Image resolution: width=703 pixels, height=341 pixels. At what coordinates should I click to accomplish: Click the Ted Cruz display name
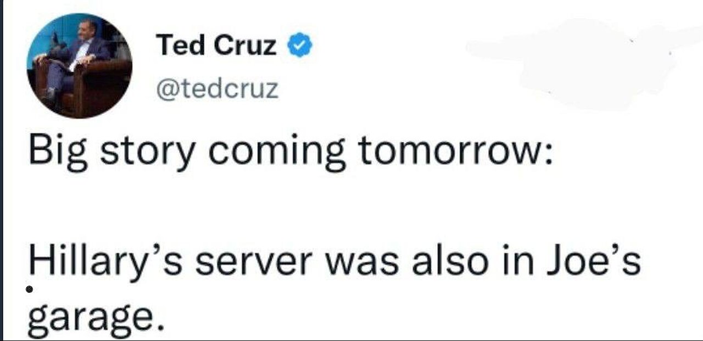click(x=216, y=46)
